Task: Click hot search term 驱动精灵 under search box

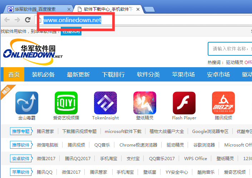Action: coord(234,62)
